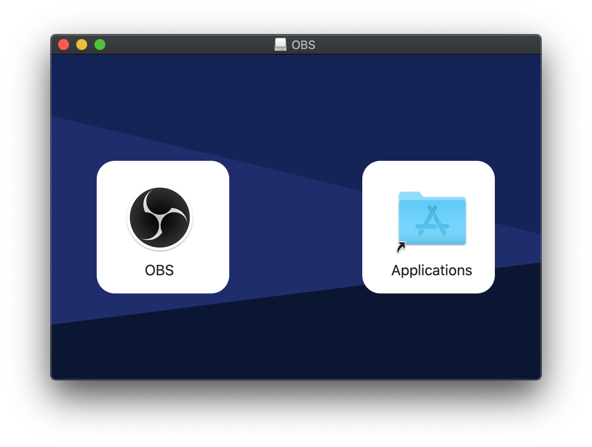Select the OBS application icon
Screen dimensions: 592x447
160,218
